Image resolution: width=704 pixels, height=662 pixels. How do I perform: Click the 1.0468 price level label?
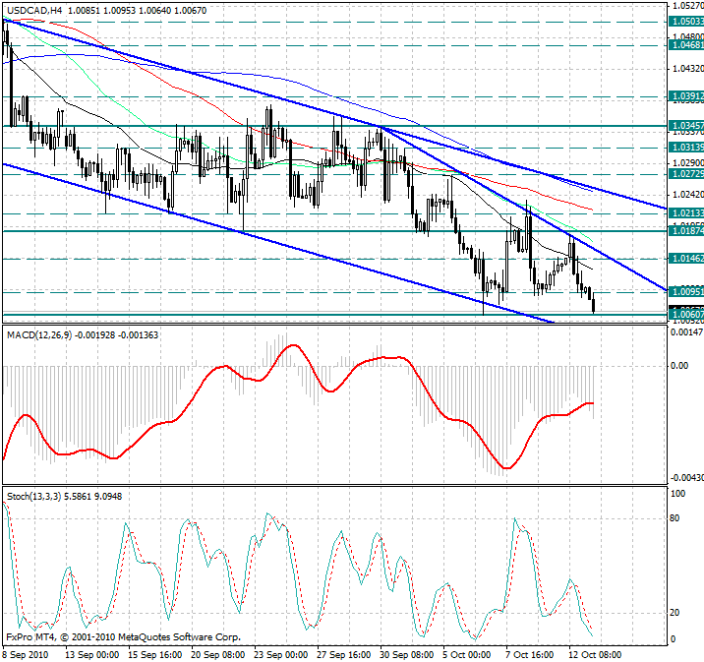[686, 45]
